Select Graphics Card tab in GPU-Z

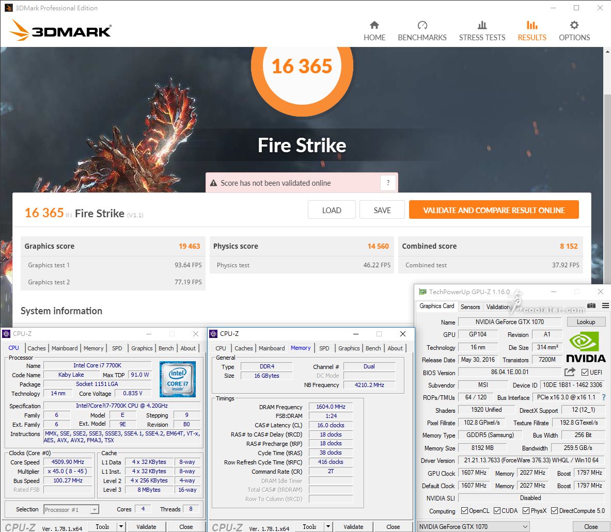437,306
